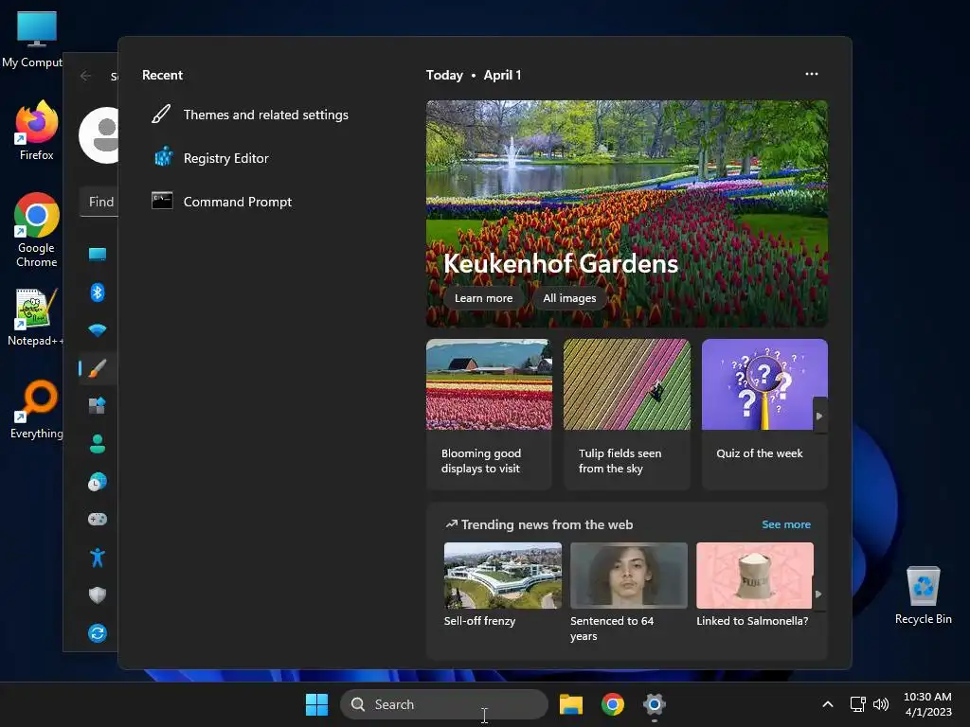Viewport: 970px width, 727px height.
Task: Open Google Chrome from taskbar
Action: tap(613, 704)
